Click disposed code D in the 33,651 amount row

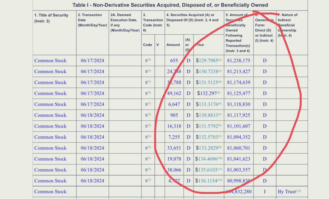188,148
